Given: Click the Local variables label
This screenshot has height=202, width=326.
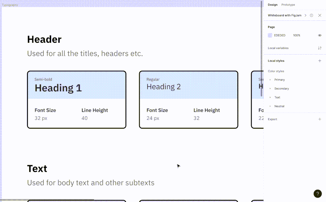Looking at the screenshot, I should click(278, 48).
